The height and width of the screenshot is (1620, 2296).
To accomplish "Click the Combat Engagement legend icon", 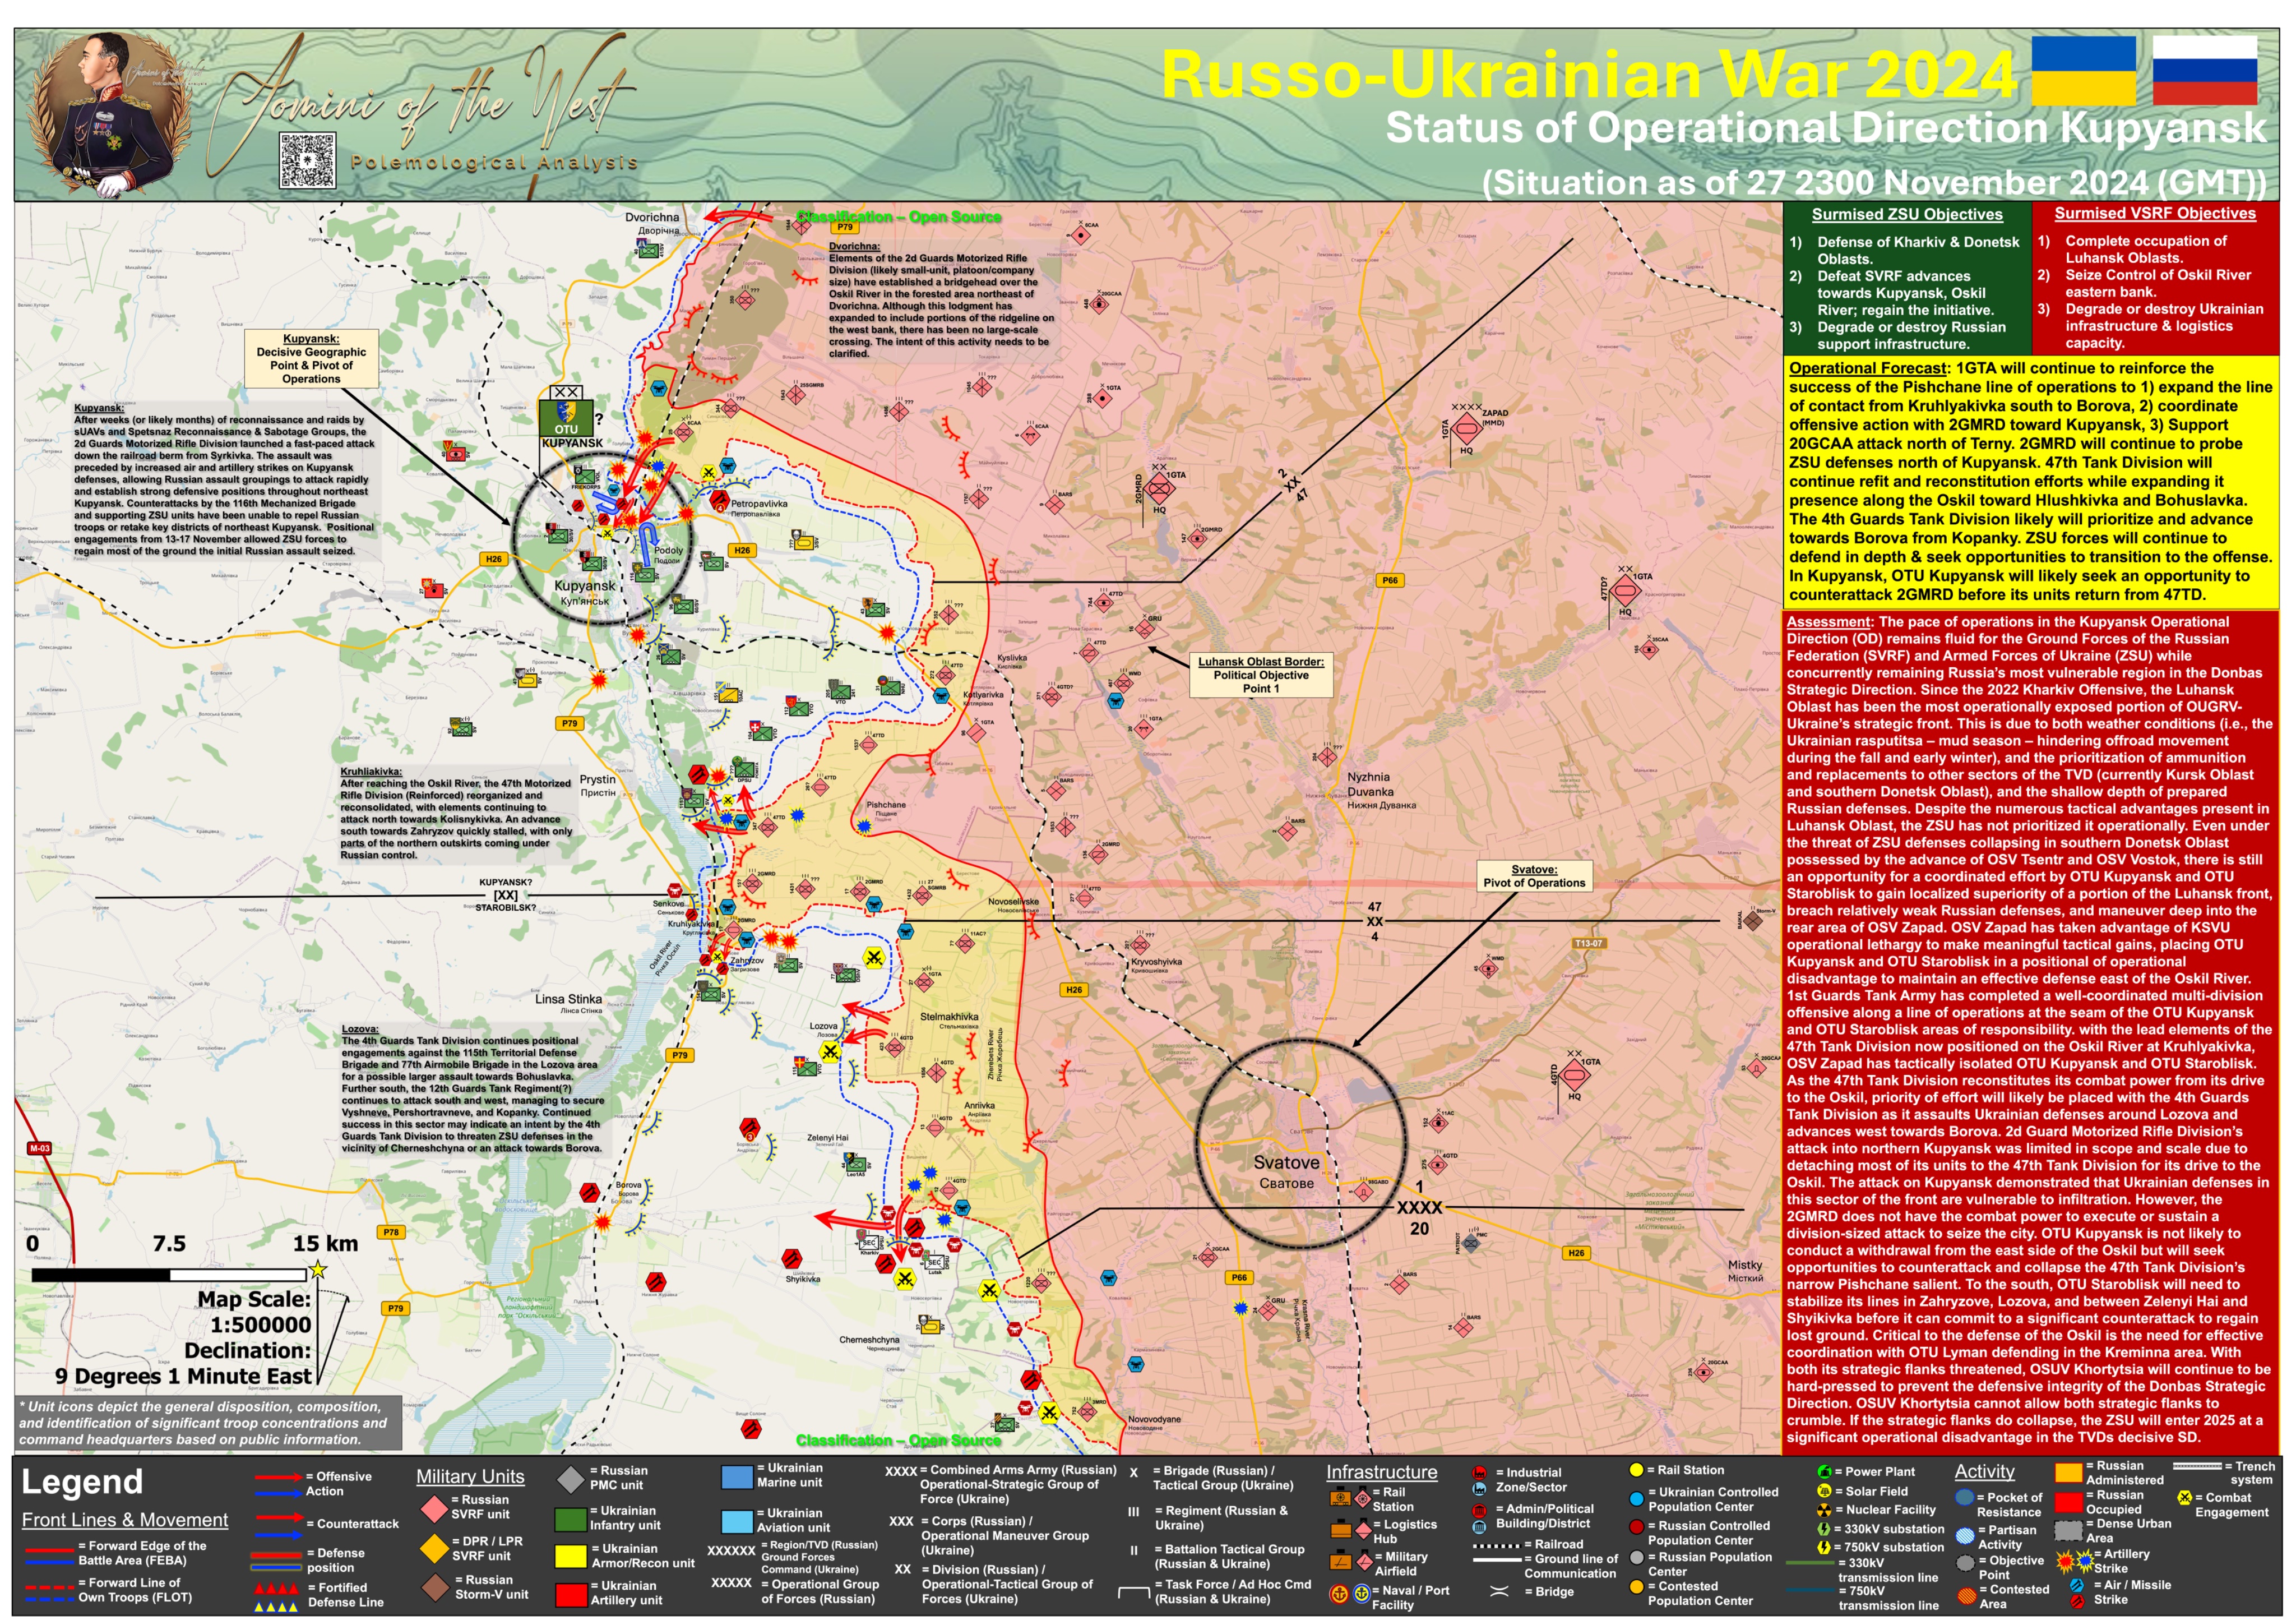I will [2185, 1498].
